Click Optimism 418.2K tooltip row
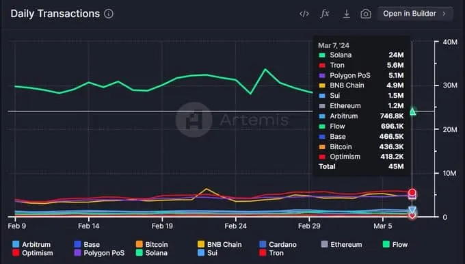 [x=361, y=157]
